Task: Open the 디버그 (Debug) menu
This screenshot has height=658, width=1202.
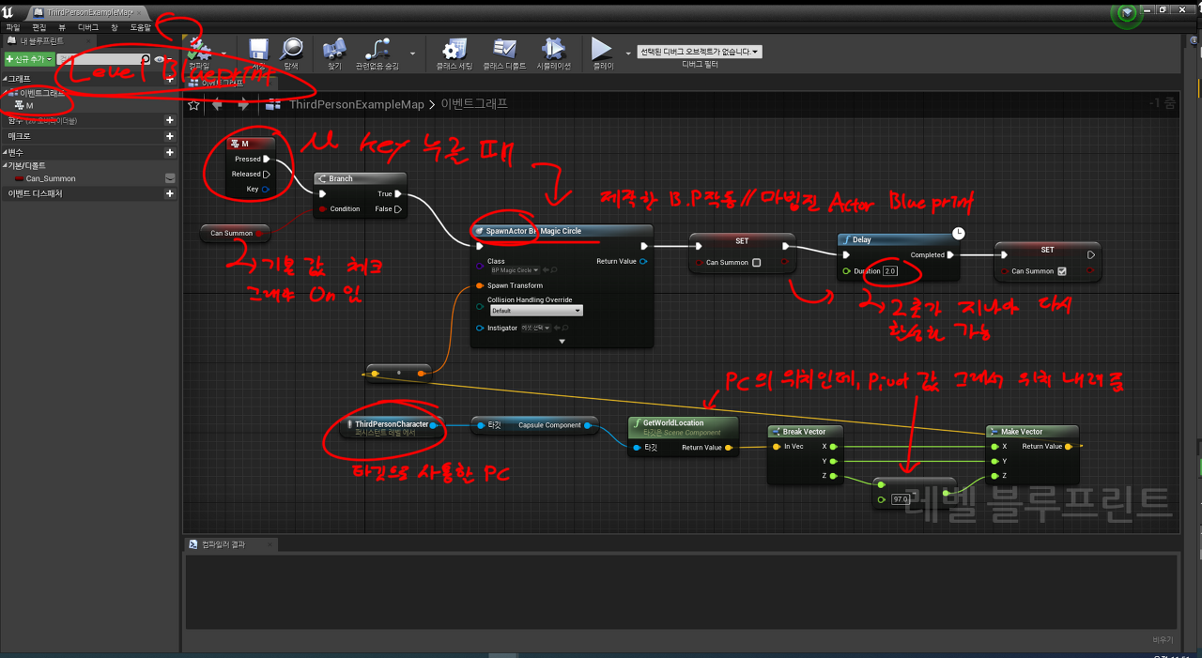Action: (88, 28)
